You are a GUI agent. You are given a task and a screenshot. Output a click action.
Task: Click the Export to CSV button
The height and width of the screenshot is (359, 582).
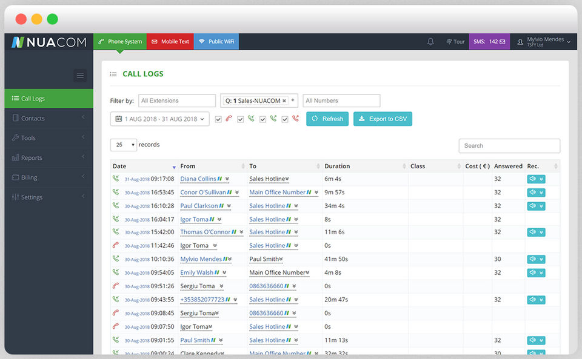(383, 119)
